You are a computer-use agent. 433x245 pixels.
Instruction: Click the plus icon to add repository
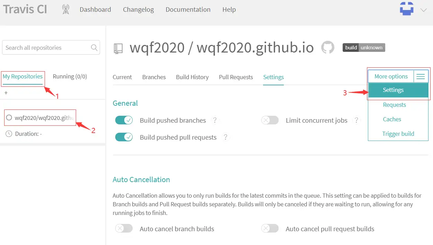(x=6, y=93)
